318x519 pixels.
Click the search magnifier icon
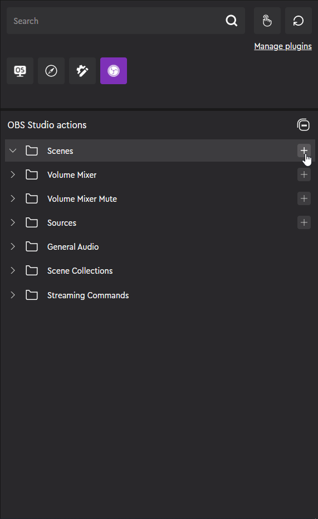[x=231, y=21]
